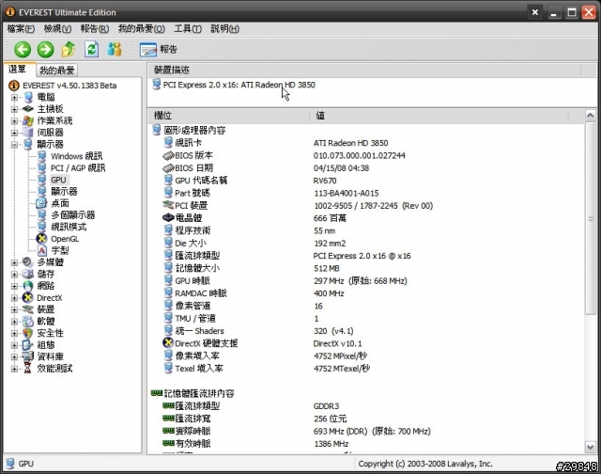
Task: Click the 資料庫 database icon
Action: (27, 356)
